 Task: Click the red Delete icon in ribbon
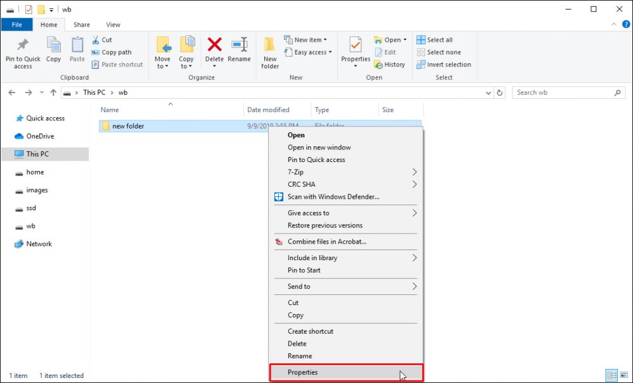click(215, 46)
